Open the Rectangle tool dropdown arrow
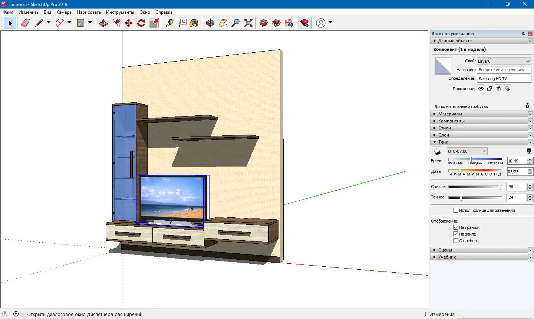 pyautogui.click(x=90, y=23)
